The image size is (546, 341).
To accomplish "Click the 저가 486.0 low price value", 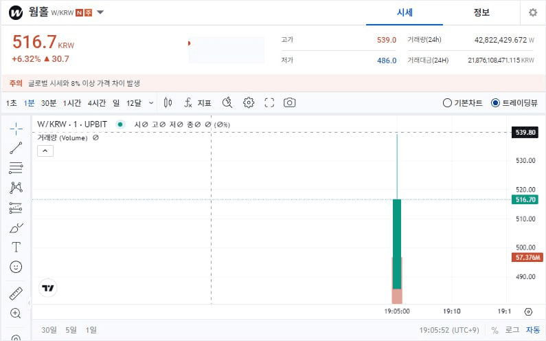I will click(x=387, y=60).
